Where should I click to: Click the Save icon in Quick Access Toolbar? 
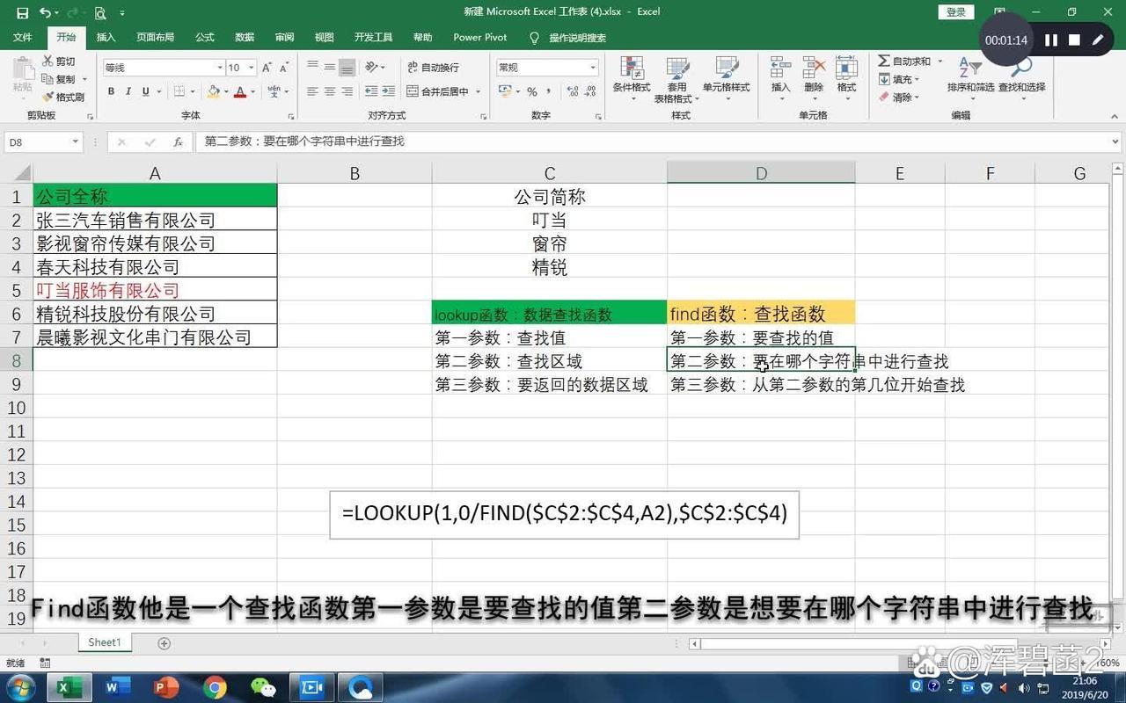22,12
